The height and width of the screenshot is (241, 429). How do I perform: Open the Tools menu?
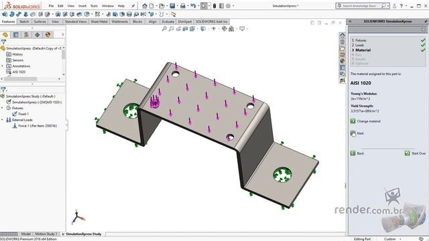94,6
